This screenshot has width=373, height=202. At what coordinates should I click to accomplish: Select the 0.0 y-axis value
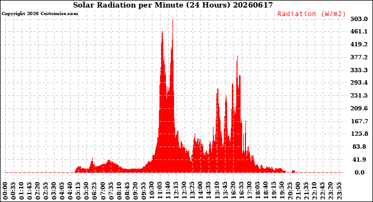tap(359, 172)
